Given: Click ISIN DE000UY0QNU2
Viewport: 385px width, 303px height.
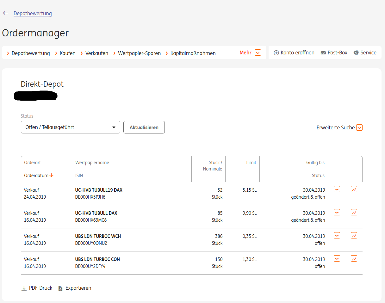Looking at the screenshot, I should pyautogui.click(x=91, y=243).
